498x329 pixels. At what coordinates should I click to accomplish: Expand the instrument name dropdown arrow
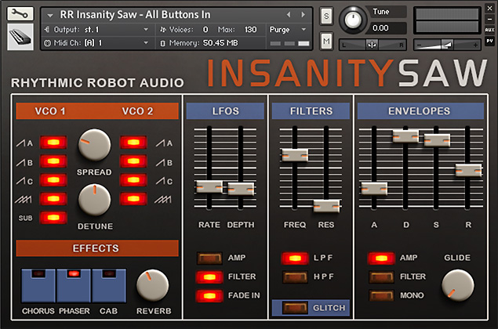[x=50, y=15]
